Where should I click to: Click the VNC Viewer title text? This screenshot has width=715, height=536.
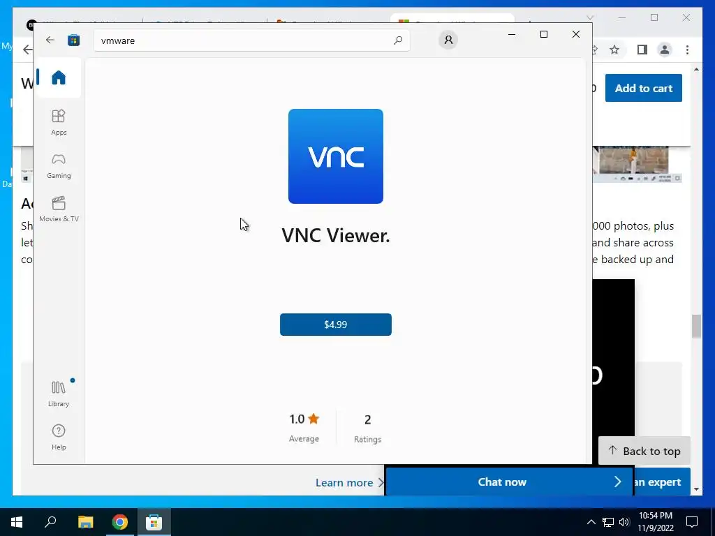336,236
